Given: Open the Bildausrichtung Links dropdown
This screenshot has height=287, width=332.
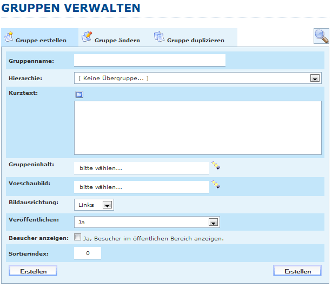Looking at the screenshot, I should [107, 205].
